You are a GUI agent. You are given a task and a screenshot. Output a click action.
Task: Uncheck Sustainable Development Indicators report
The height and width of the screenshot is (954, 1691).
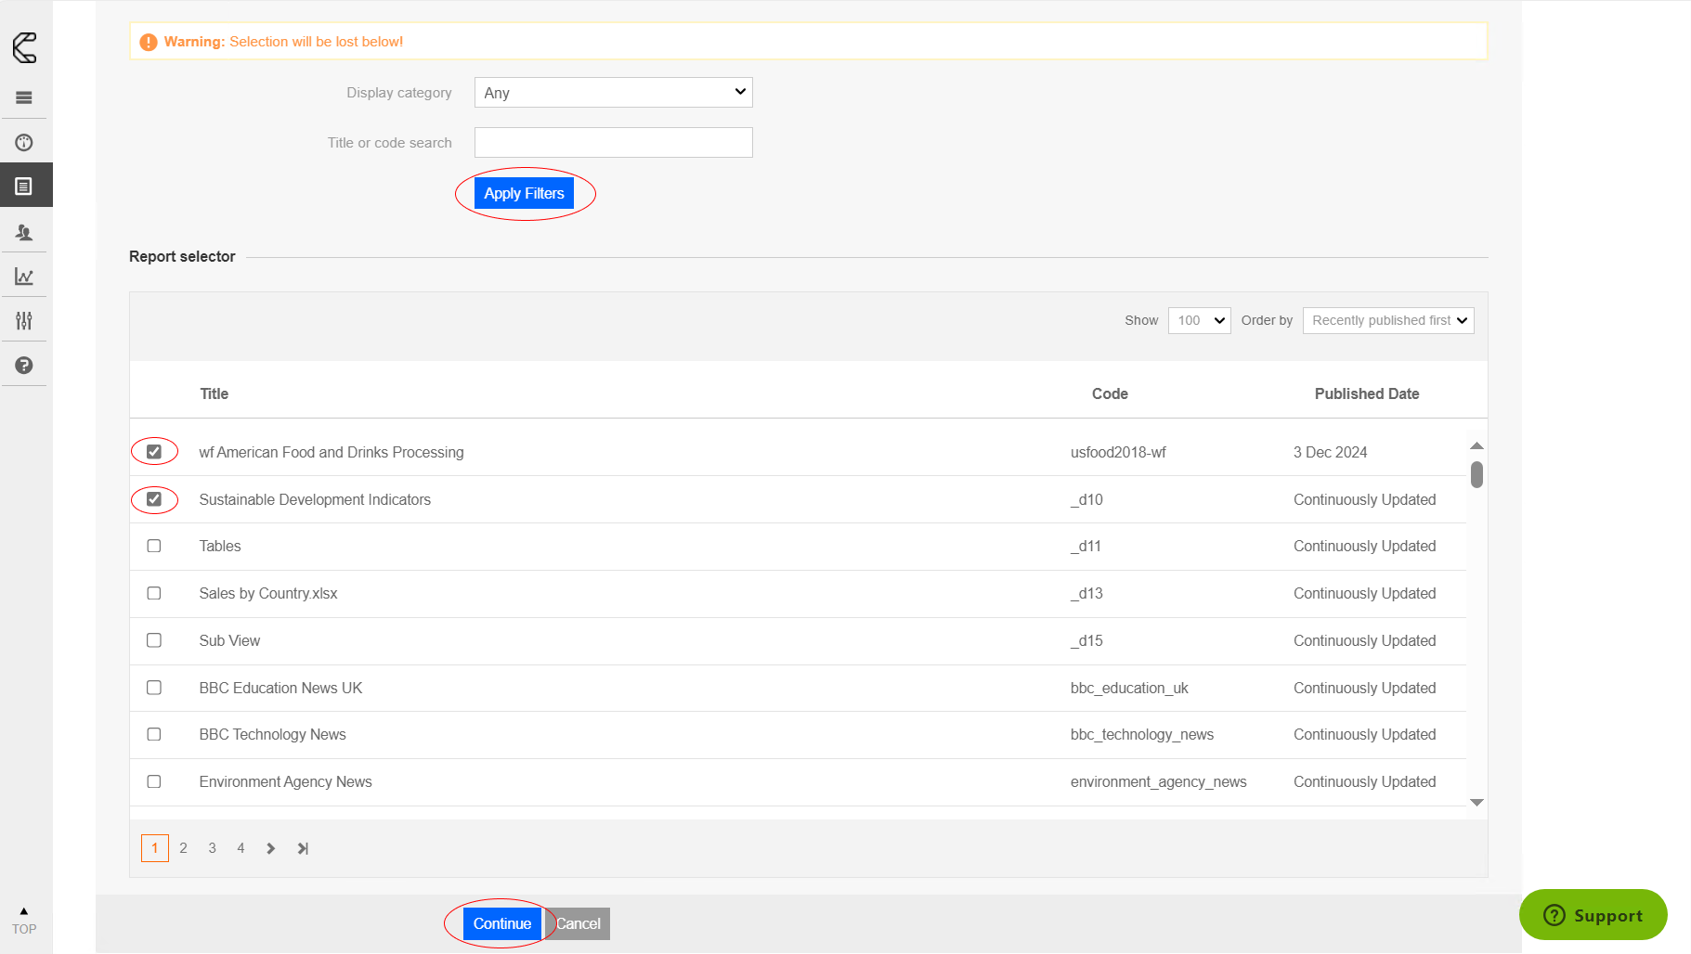click(x=154, y=499)
